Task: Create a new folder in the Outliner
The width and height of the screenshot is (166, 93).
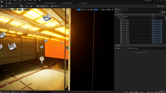Action: [x=163, y=12]
